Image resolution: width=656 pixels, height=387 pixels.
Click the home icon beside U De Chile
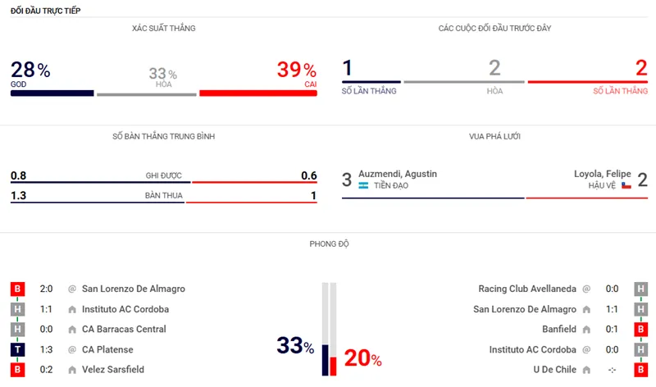[x=586, y=371]
